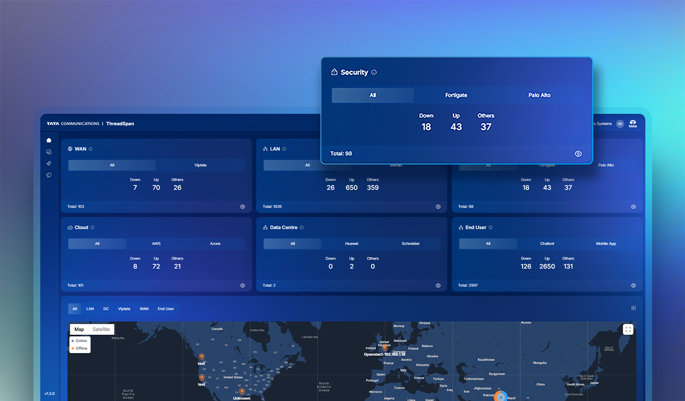Click the info icon next to Cloud
685x401 pixels.
pyautogui.click(x=92, y=228)
